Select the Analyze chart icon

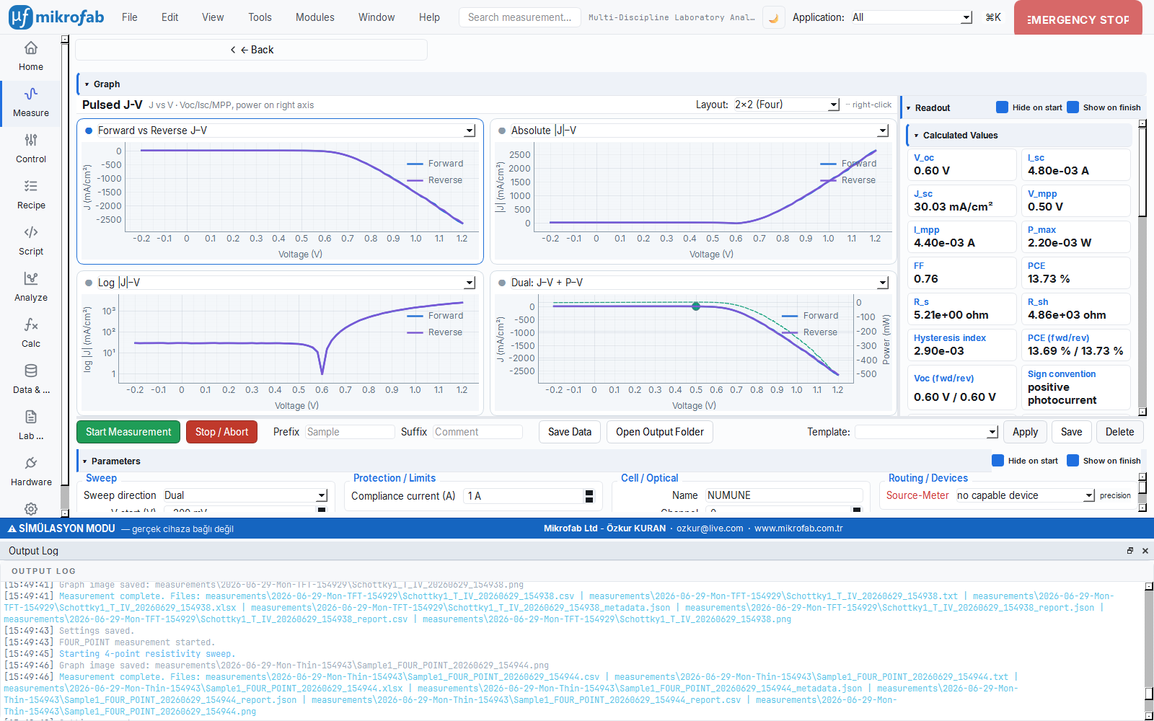point(31,278)
